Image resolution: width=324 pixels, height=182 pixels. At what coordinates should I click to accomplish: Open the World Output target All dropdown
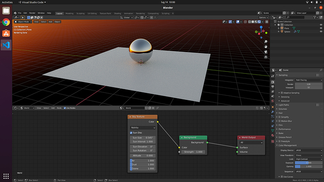251,143
